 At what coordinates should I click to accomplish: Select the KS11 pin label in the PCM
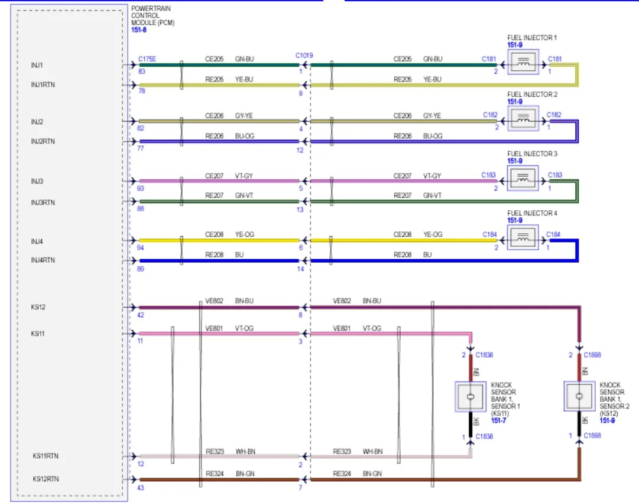(38, 334)
